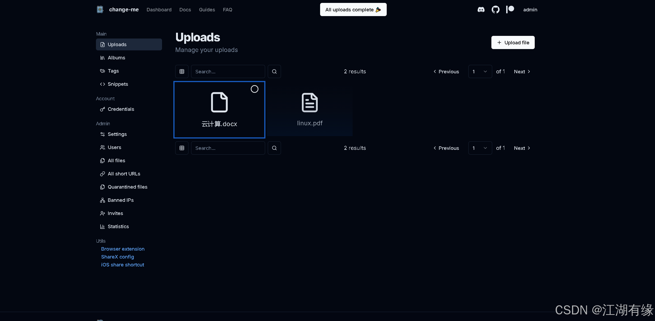Open the ShareX config link
This screenshot has width=655, height=321.
(x=117, y=257)
